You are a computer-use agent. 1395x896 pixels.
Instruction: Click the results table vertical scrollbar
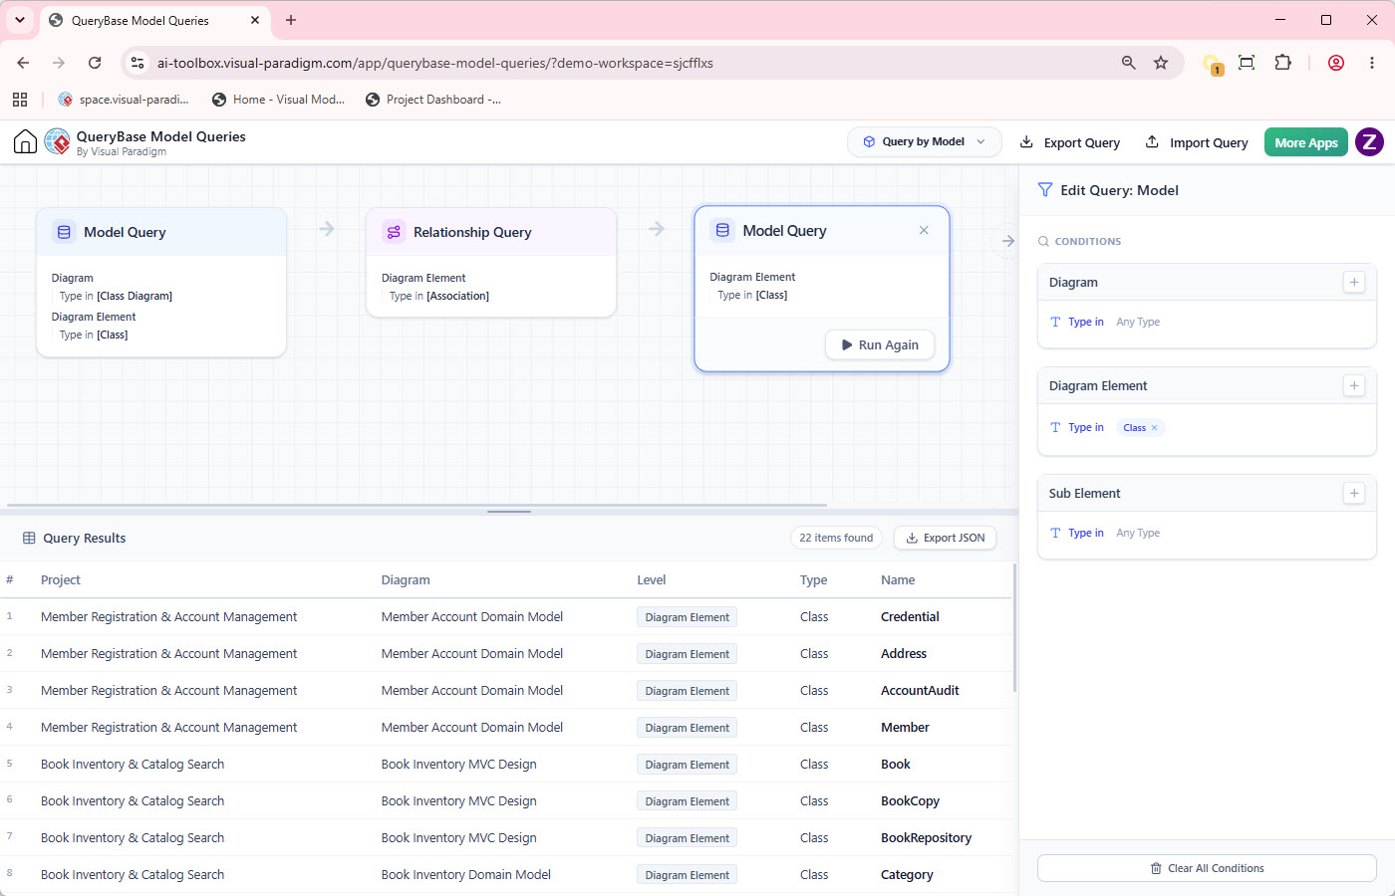point(1014,628)
